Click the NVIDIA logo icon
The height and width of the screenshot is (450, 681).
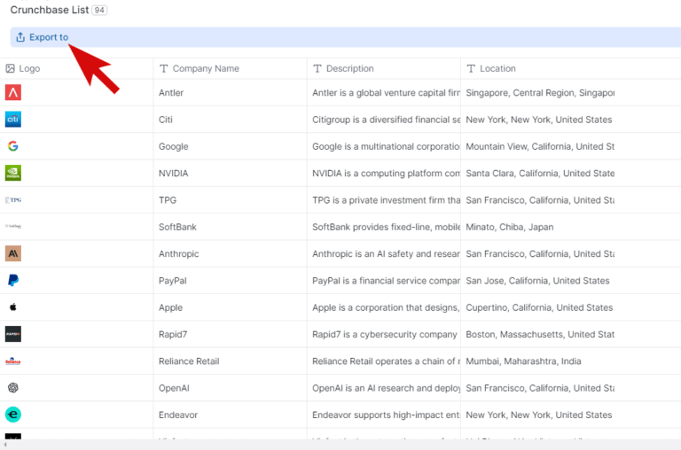[x=13, y=174]
